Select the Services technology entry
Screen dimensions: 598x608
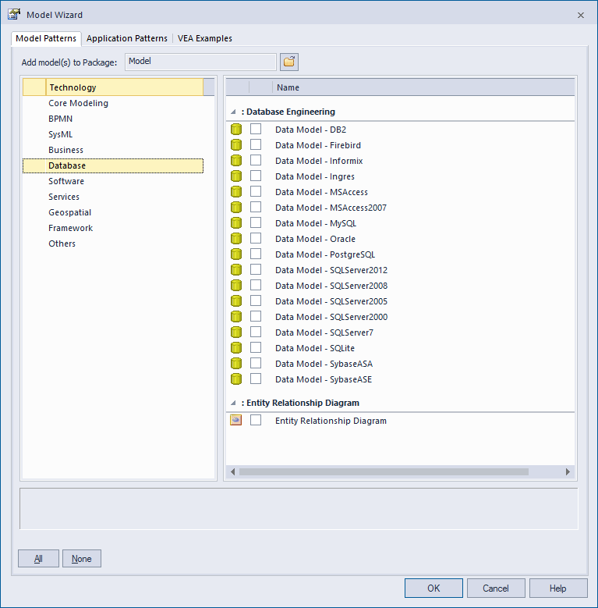tap(64, 197)
